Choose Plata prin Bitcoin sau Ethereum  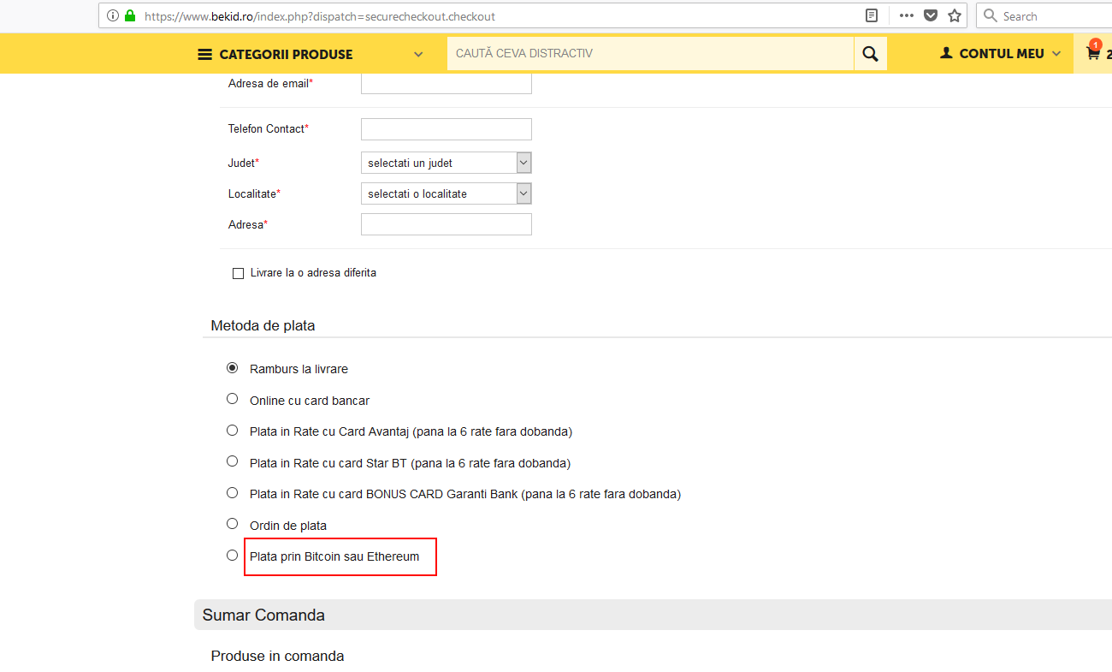coord(232,556)
